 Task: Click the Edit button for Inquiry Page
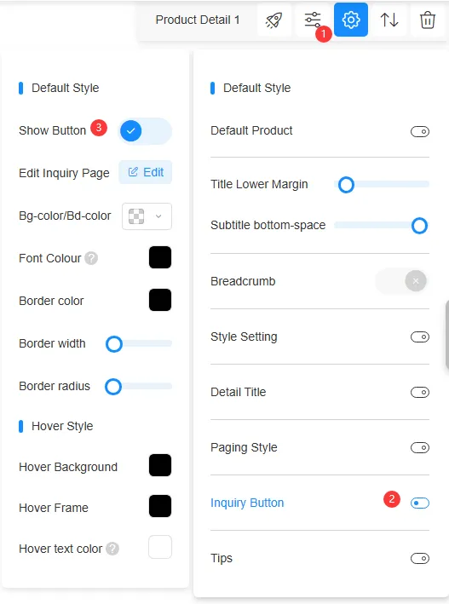tap(146, 172)
